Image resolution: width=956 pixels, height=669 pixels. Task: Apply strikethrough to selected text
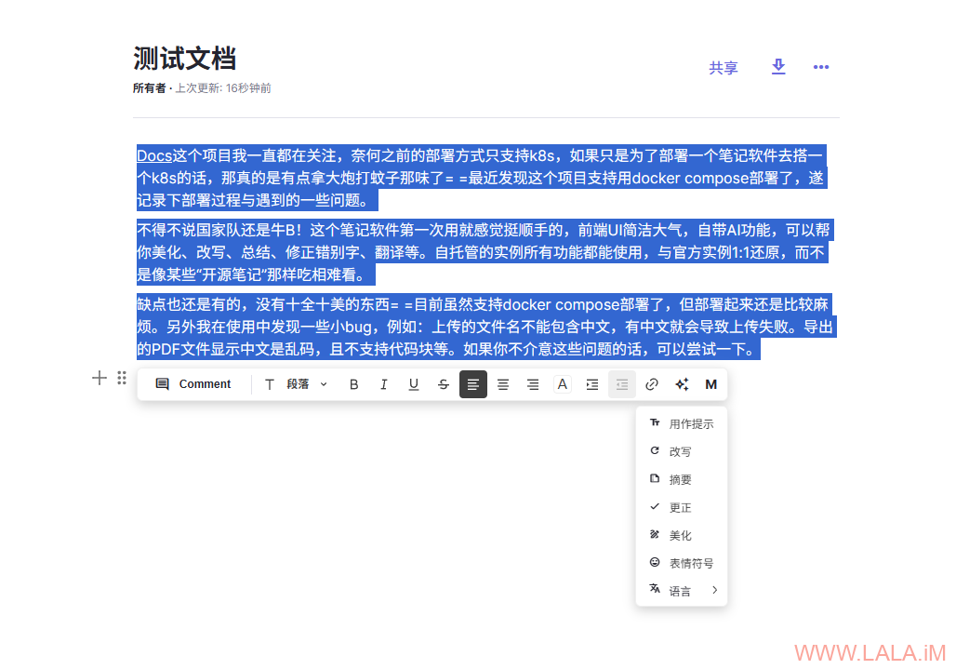click(x=444, y=384)
